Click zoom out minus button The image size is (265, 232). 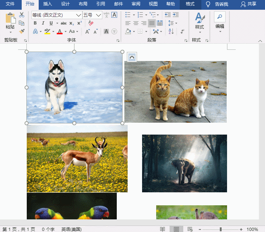pyautogui.click(x=200, y=229)
